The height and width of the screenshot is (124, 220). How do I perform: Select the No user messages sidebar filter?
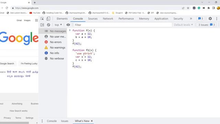click(x=53, y=37)
